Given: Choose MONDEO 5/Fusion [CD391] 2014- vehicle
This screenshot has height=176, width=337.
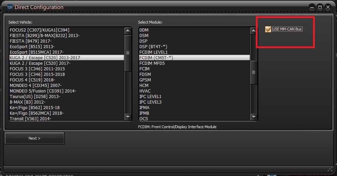Looking at the screenshot, I should [43, 91].
